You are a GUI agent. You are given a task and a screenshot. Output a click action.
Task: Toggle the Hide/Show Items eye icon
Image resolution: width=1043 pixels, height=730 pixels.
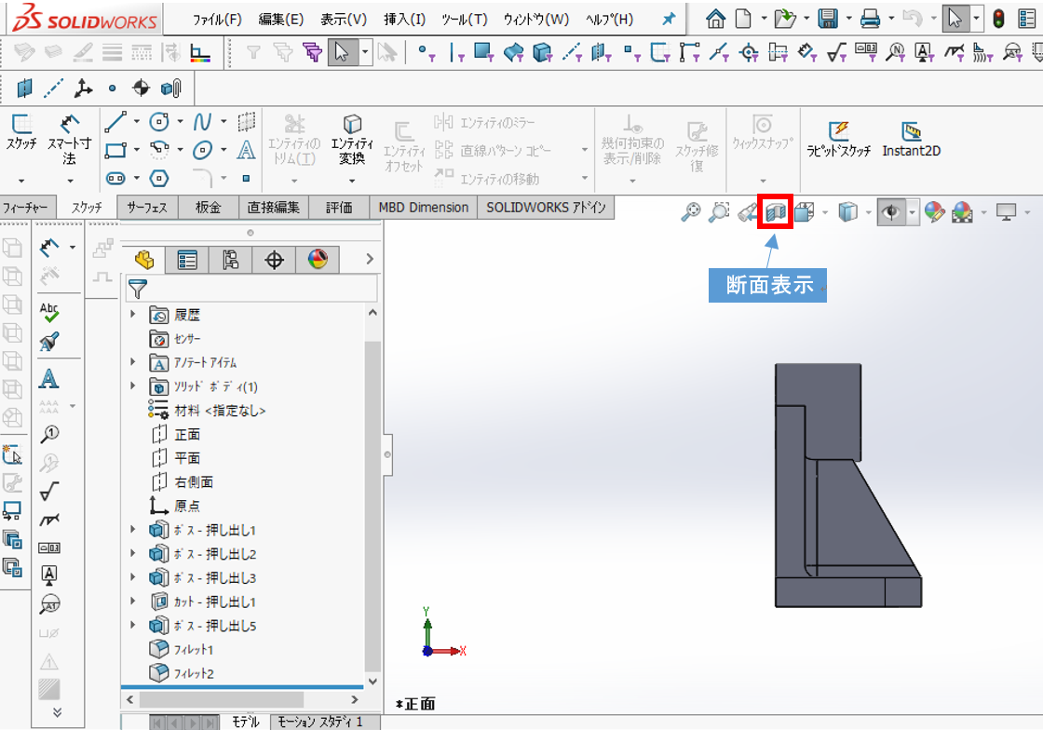[x=891, y=213]
